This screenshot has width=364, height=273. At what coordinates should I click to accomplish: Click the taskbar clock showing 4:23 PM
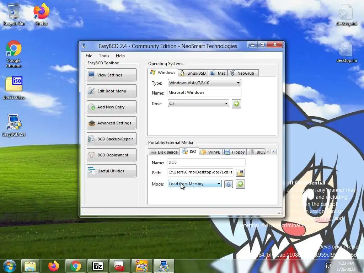pyautogui.click(x=346, y=266)
